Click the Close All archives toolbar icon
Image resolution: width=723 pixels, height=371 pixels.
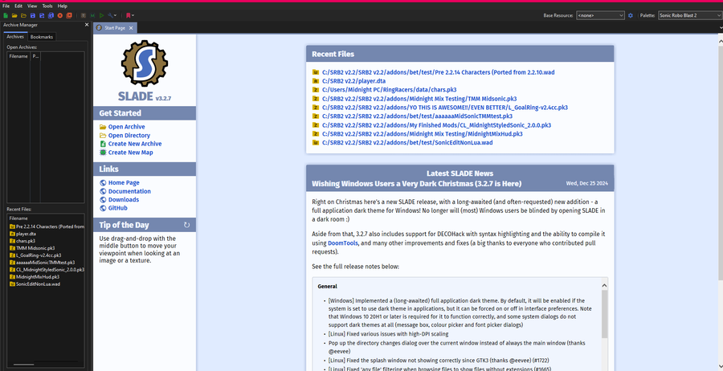click(69, 15)
